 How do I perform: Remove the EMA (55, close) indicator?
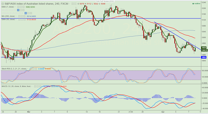click(25, 20)
